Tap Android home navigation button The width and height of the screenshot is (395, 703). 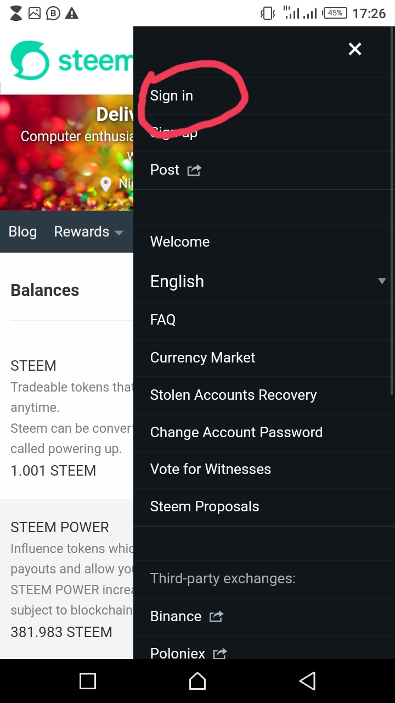[198, 681]
